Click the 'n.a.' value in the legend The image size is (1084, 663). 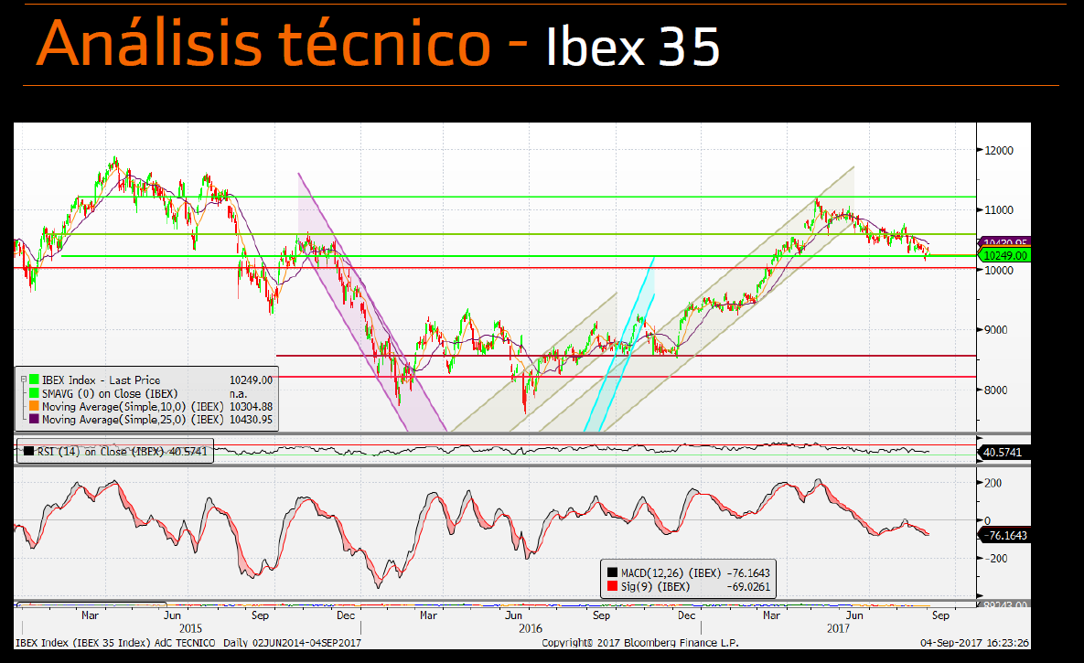[238, 393]
